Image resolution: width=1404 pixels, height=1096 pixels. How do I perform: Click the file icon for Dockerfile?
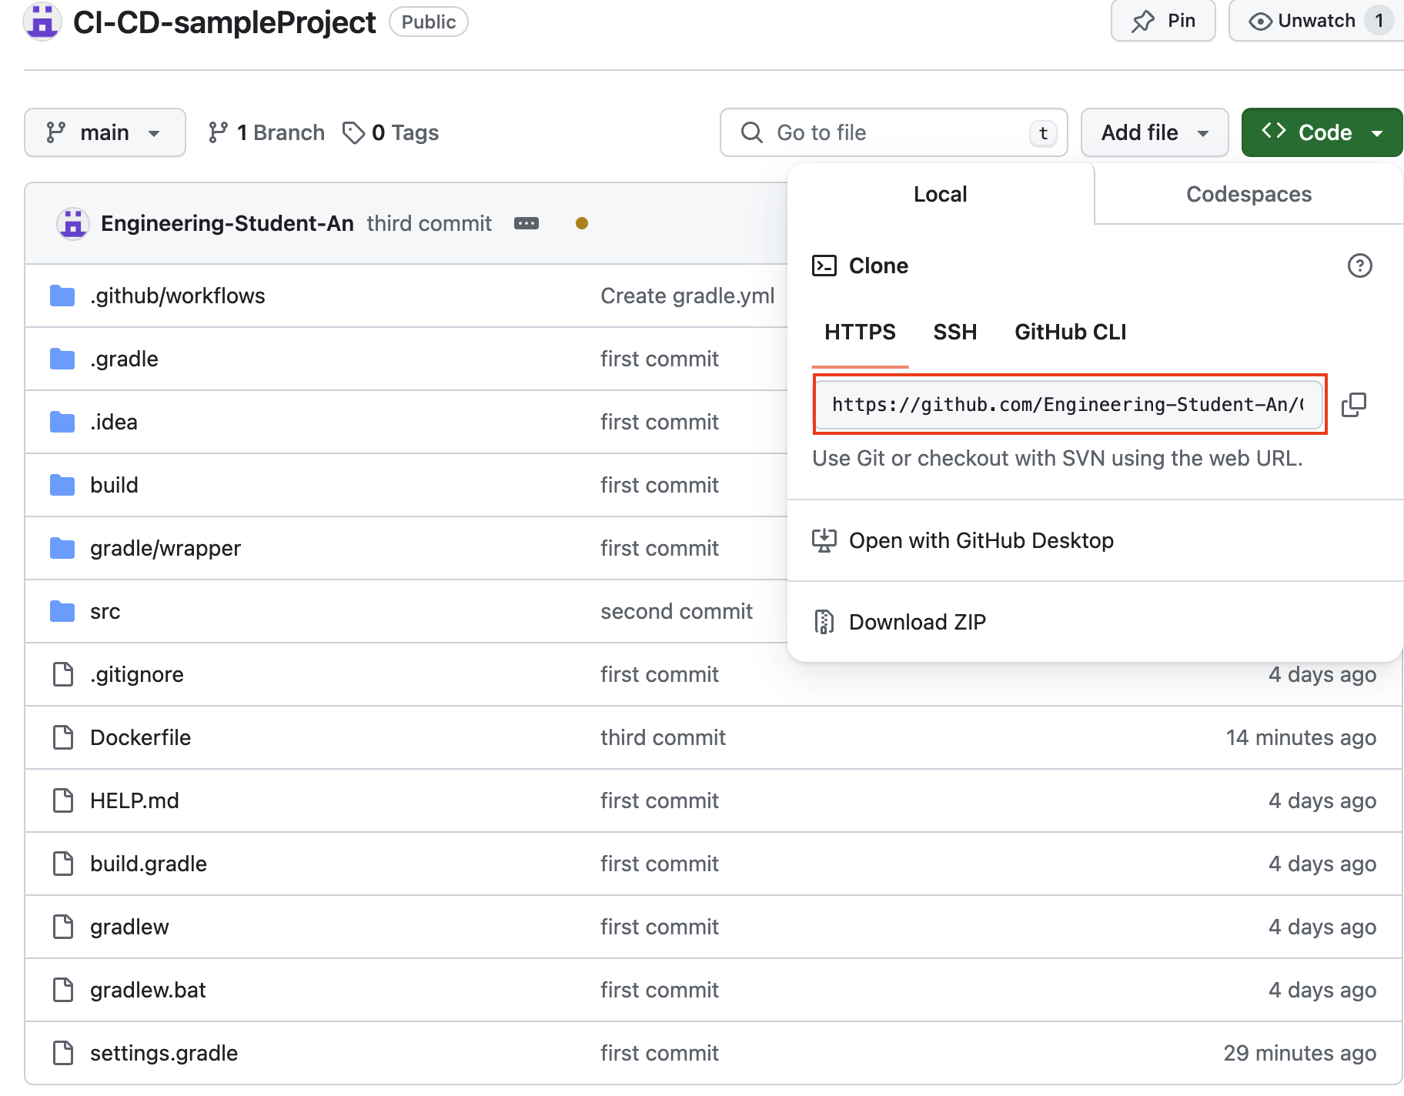point(63,737)
